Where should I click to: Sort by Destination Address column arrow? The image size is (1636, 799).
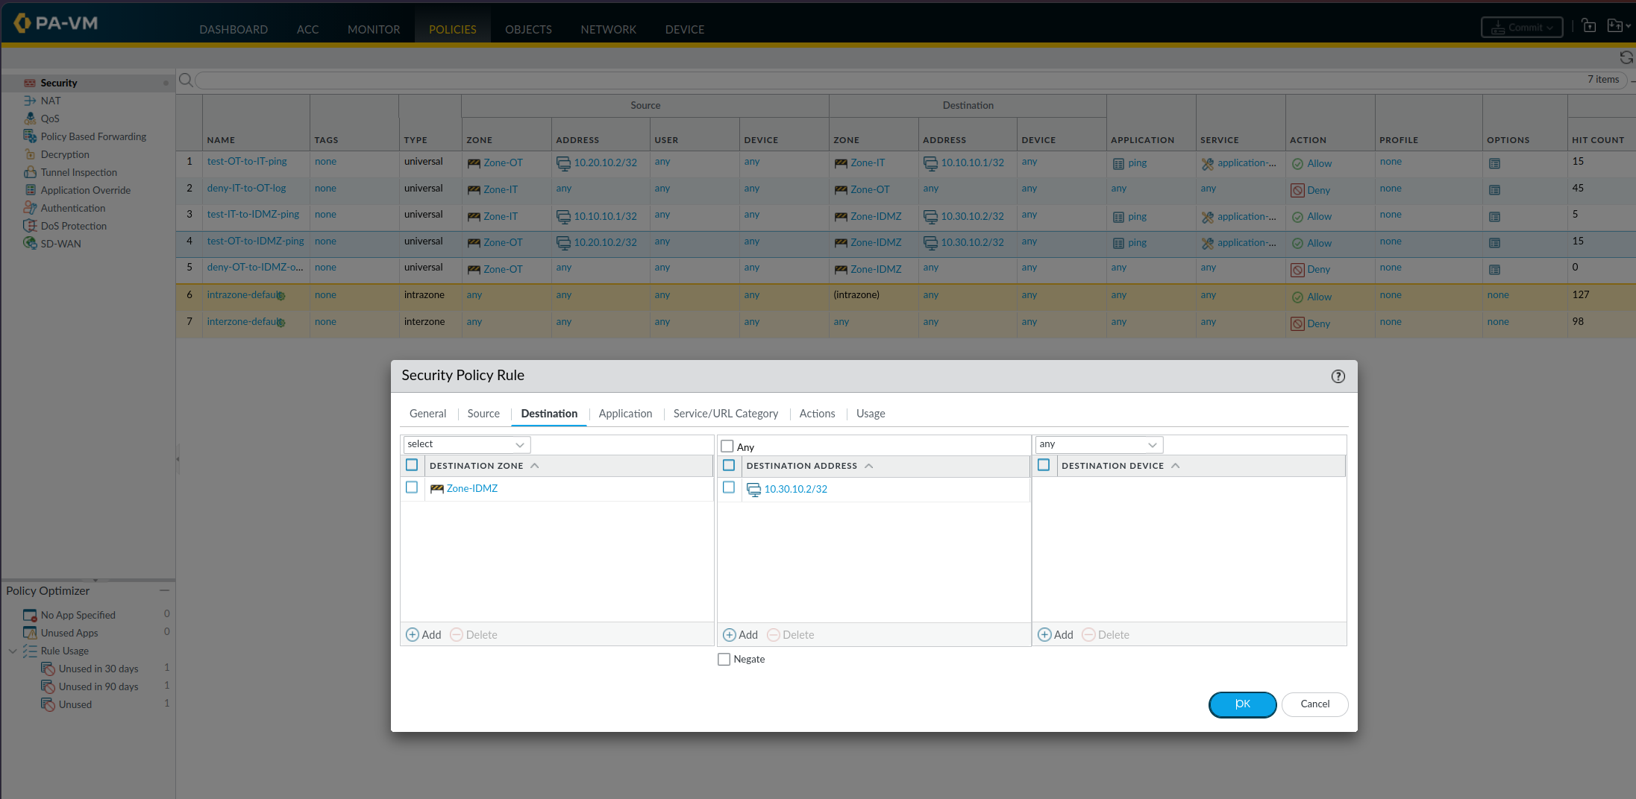869,466
